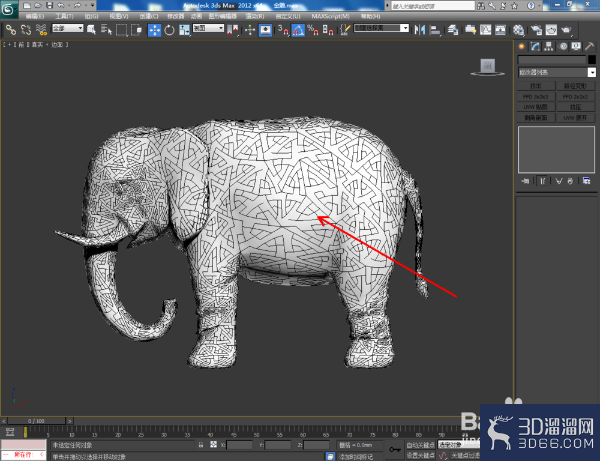
Task: Click the Select and Manipulate icon
Action: point(250,30)
